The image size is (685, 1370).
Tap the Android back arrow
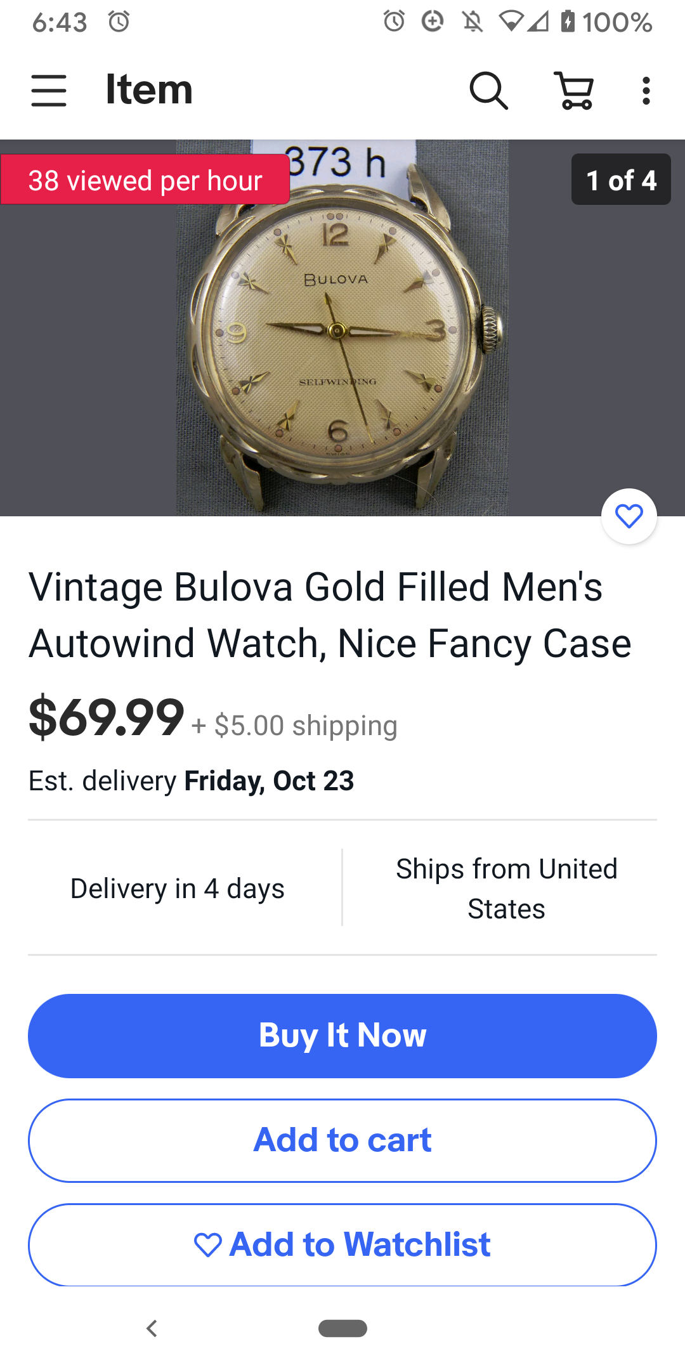click(x=152, y=1328)
